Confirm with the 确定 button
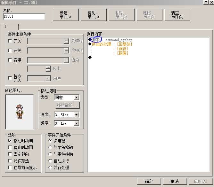 click(x=149, y=181)
